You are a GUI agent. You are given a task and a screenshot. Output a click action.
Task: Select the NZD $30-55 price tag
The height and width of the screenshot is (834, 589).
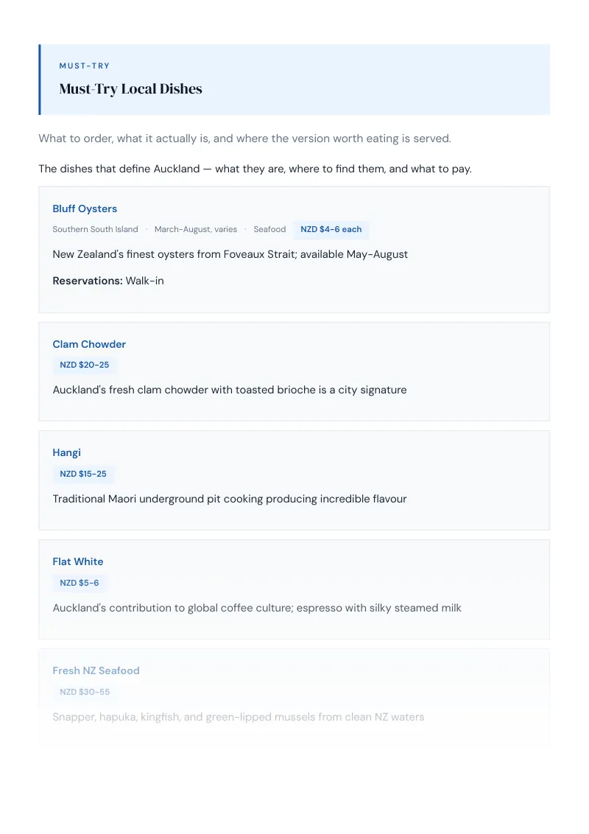click(85, 692)
